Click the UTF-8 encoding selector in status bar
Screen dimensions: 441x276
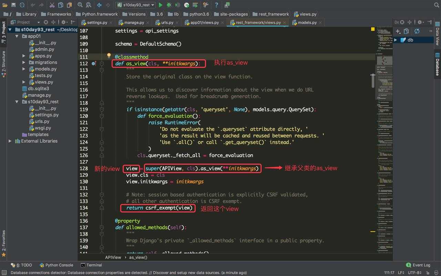click(415, 273)
